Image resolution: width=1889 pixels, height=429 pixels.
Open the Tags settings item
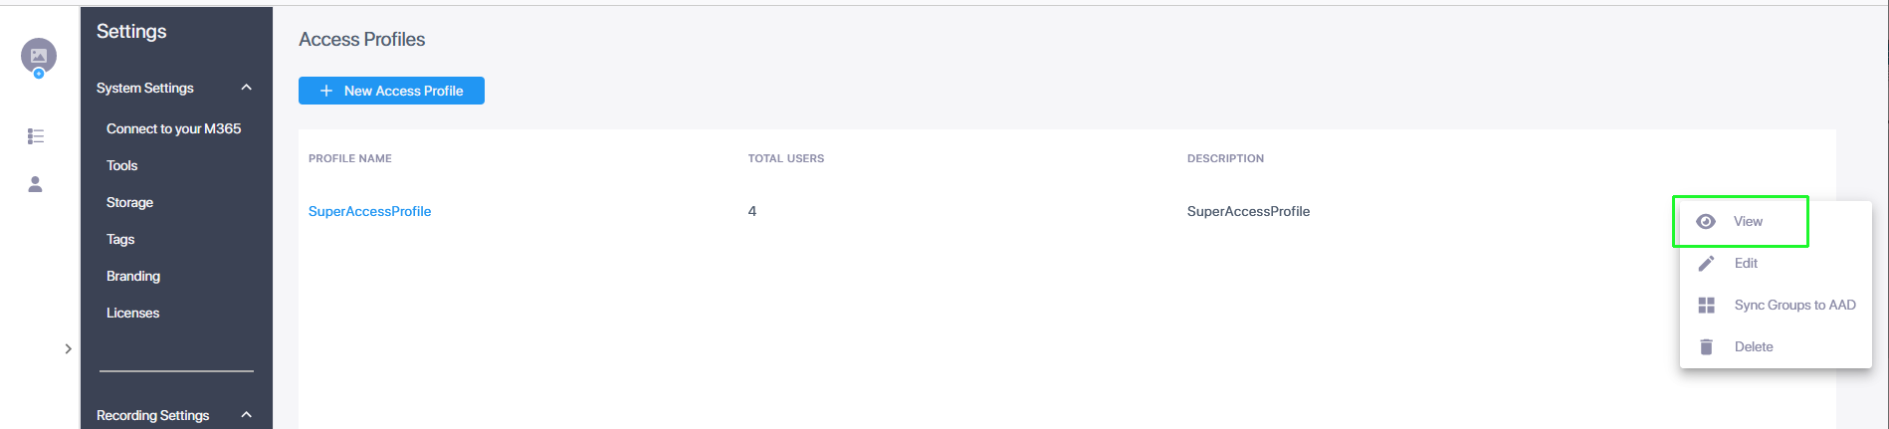pos(120,239)
